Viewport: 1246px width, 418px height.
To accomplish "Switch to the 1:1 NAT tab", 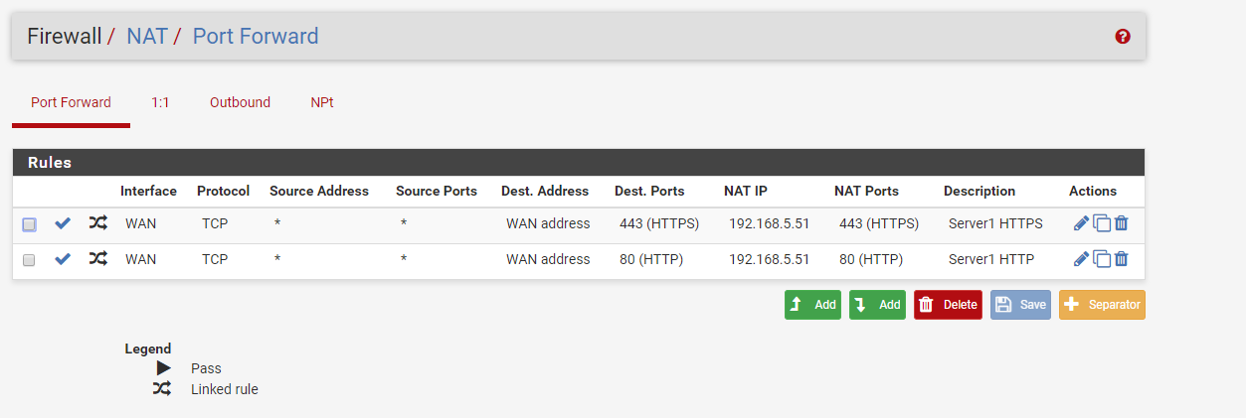I will [160, 102].
